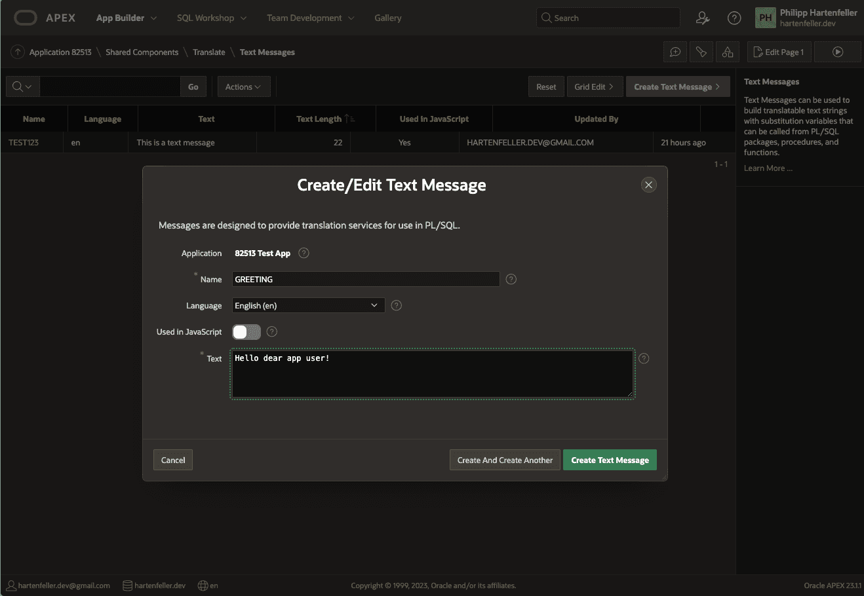Open help for the Text field
Viewport: 864px width, 596px height.
click(x=643, y=358)
